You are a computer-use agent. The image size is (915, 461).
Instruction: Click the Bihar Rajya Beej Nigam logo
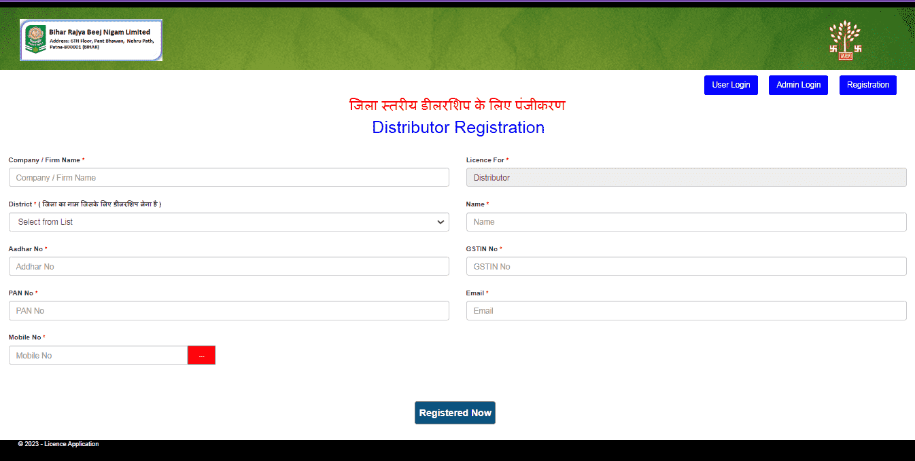pyautogui.click(x=91, y=39)
